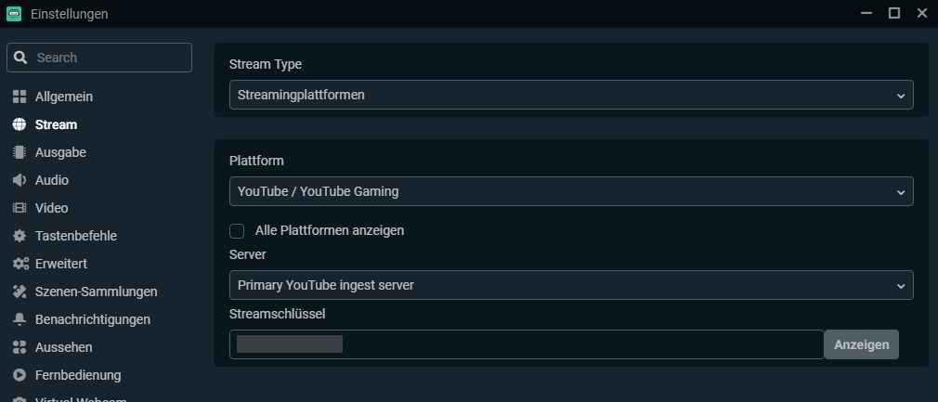Click the Erweitert gears icon
The image size is (938, 402).
pos(20,264)
